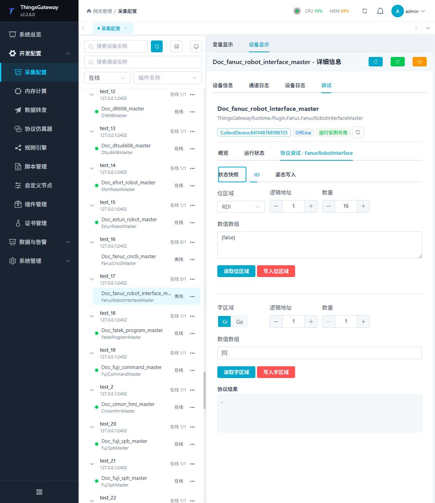Click the orange icon in the device header
This screenshot has height=503, width=435.
click(x=420, y=62)
